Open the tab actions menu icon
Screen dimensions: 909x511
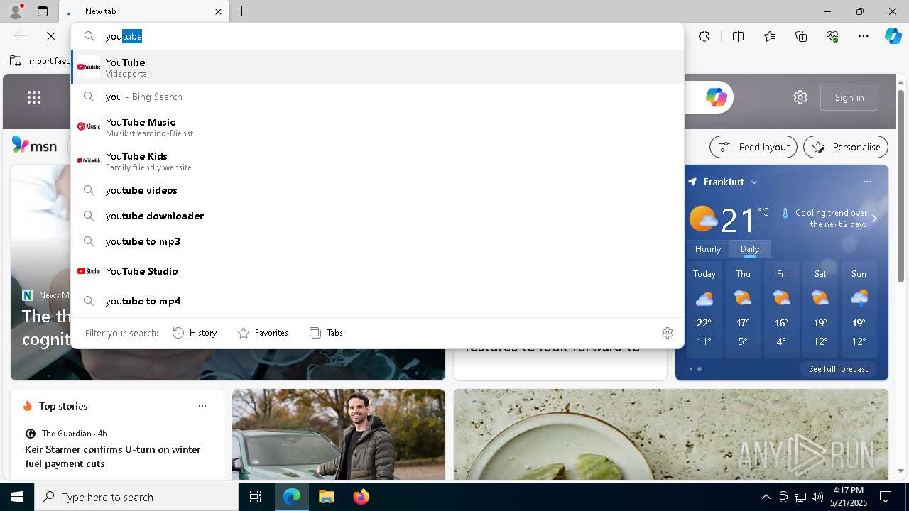pos(43,11)
